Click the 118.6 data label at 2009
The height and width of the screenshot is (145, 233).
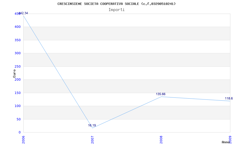[229, 98]
